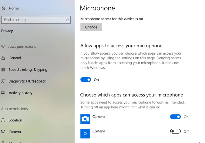This screenshot has height=143, width=205.
Task: Click the search magnifier icon
Action: [67, 20]
